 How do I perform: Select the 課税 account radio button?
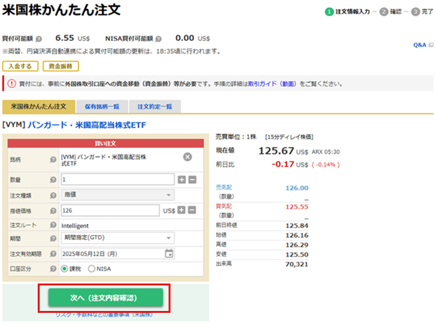65,269
